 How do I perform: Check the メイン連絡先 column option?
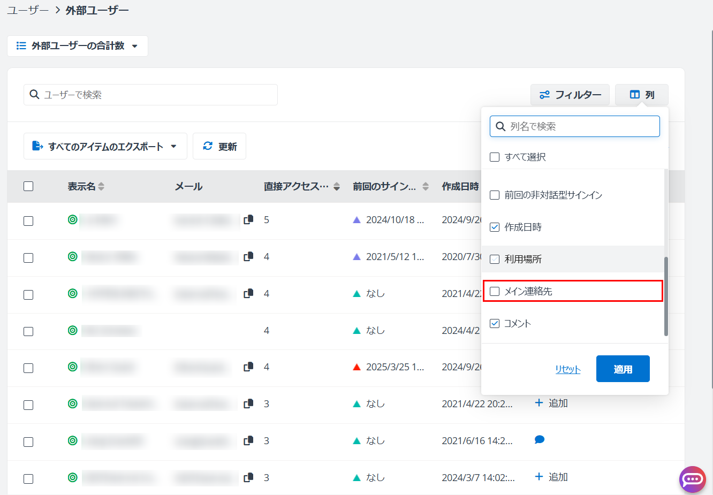coord(495,291)
